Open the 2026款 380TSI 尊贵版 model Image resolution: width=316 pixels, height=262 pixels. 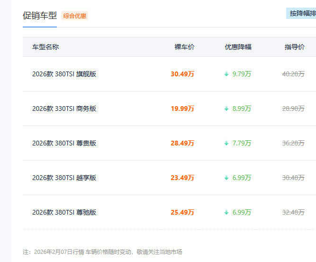[64, 143]
